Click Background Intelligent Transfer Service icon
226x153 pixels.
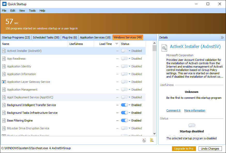(x=4, y=105)
